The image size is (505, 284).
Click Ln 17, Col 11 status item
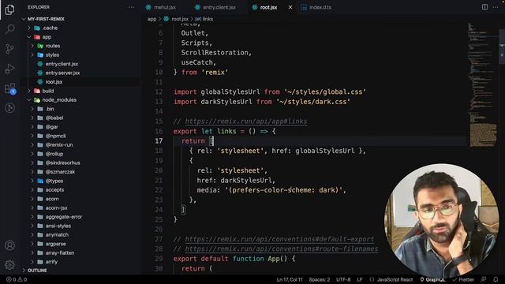tap(290, 279)
